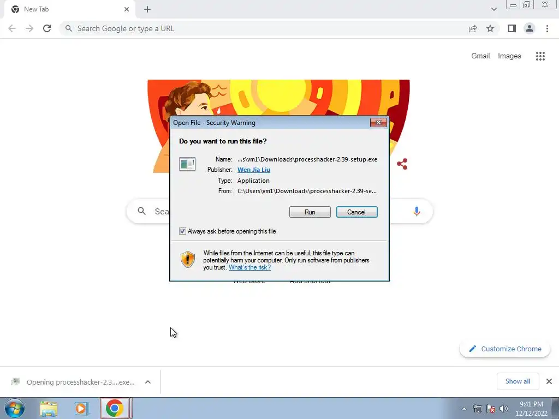Open the Chrome three-dot menu
559x419 pixels.
(x=547, y=28)
